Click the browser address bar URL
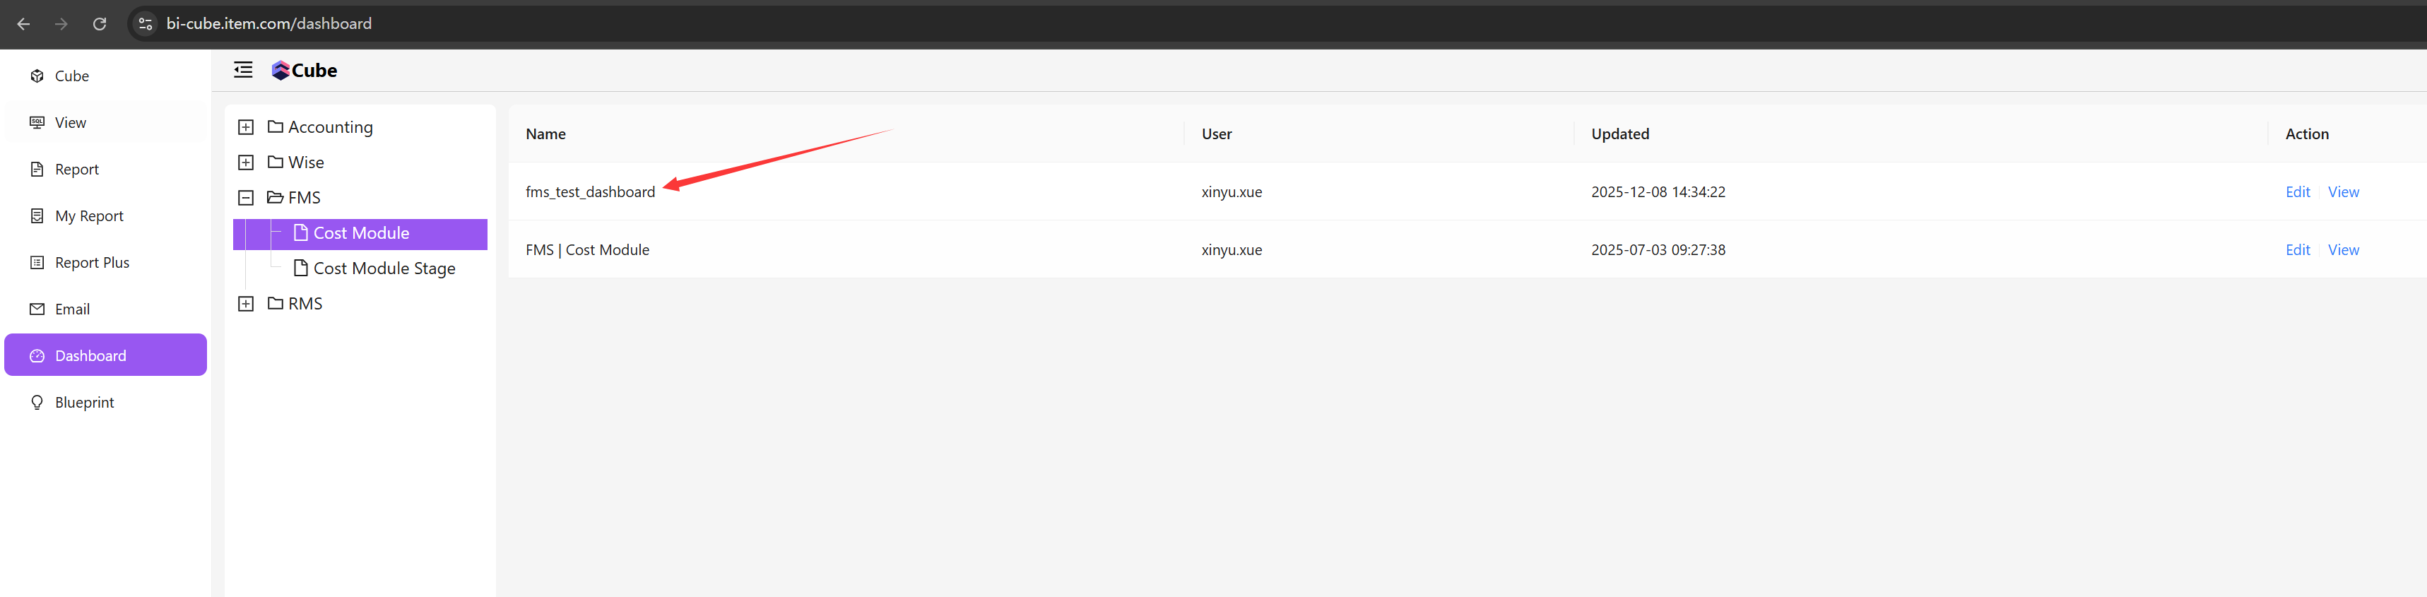This screenshot has height=597, width=2427. [x=268, y=23]
